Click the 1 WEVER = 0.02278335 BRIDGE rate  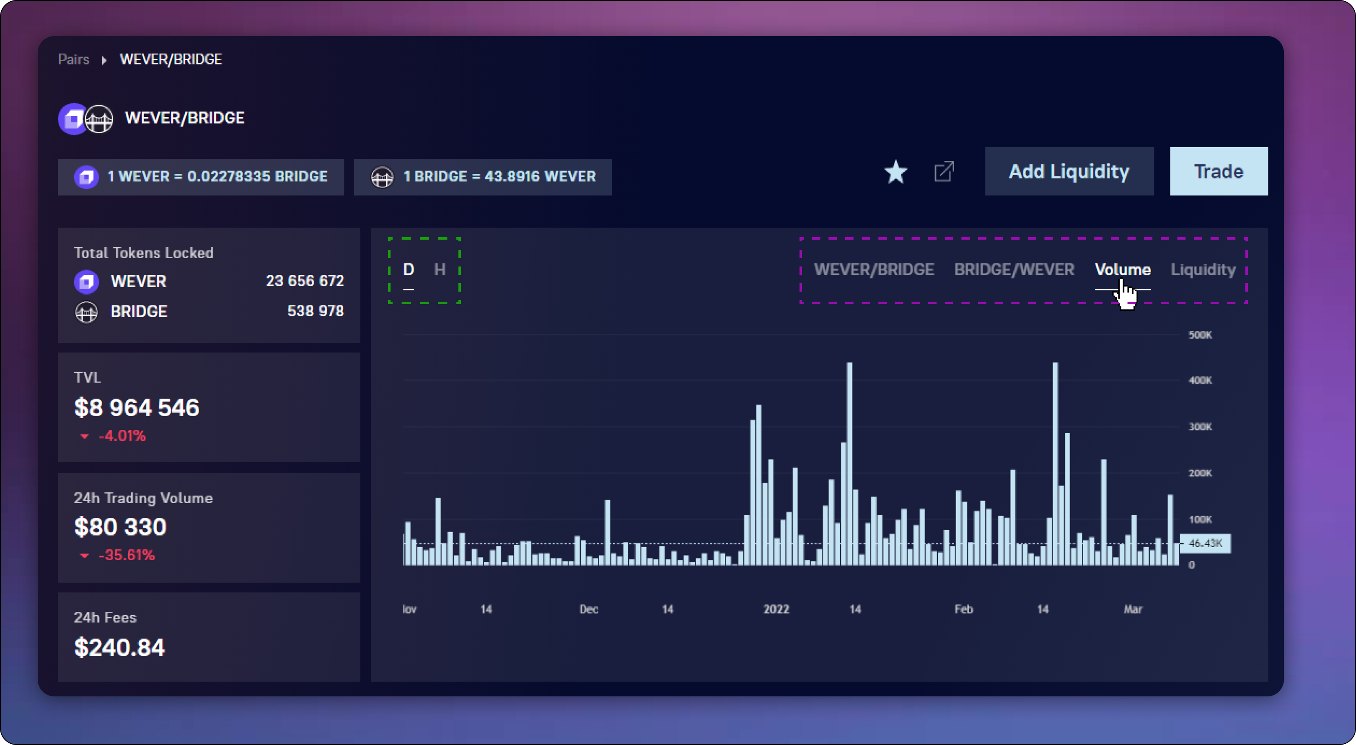pos(201,177)
